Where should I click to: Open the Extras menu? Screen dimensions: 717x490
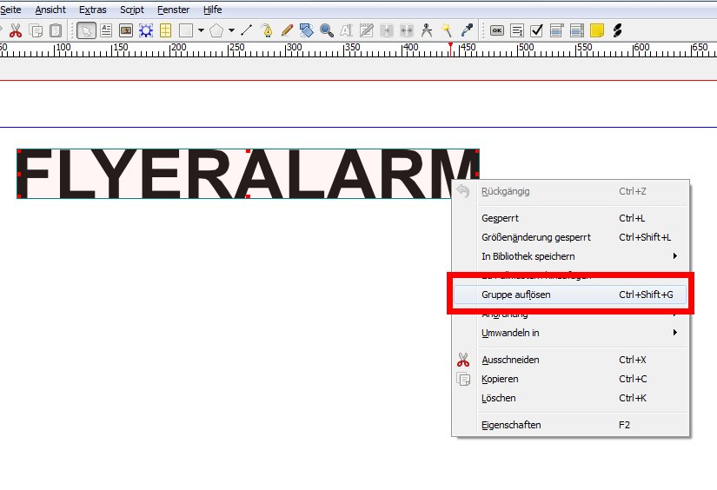point(92,10)
